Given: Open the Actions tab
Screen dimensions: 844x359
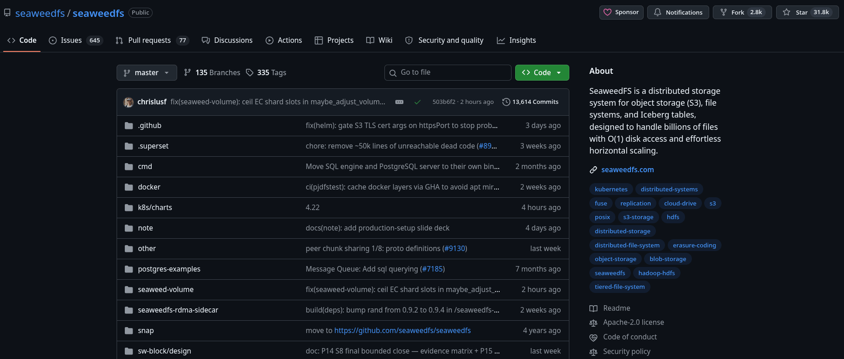Looking at the screenshot, I should tap(284, 40).
